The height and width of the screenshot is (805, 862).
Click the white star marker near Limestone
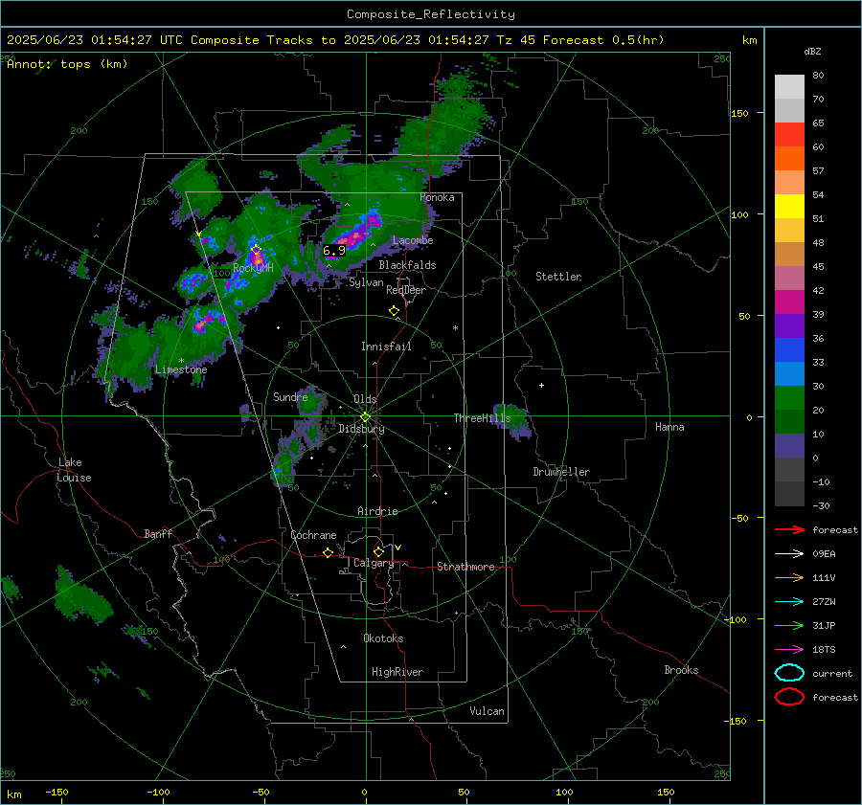tap(181, 361)
